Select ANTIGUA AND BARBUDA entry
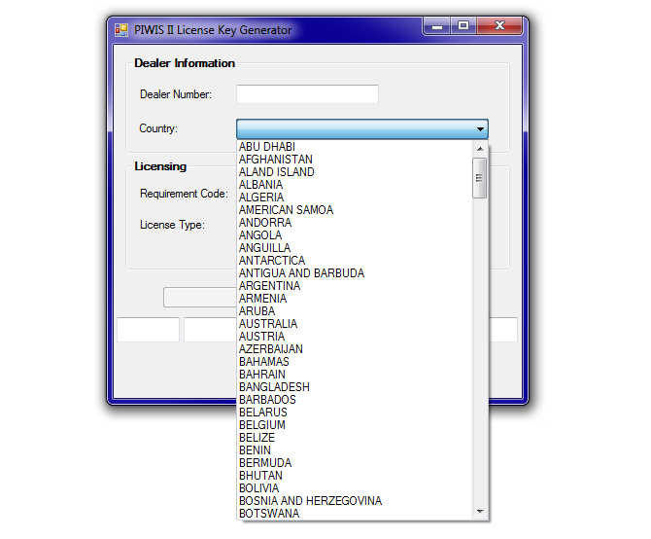 [x=301, y=273]
